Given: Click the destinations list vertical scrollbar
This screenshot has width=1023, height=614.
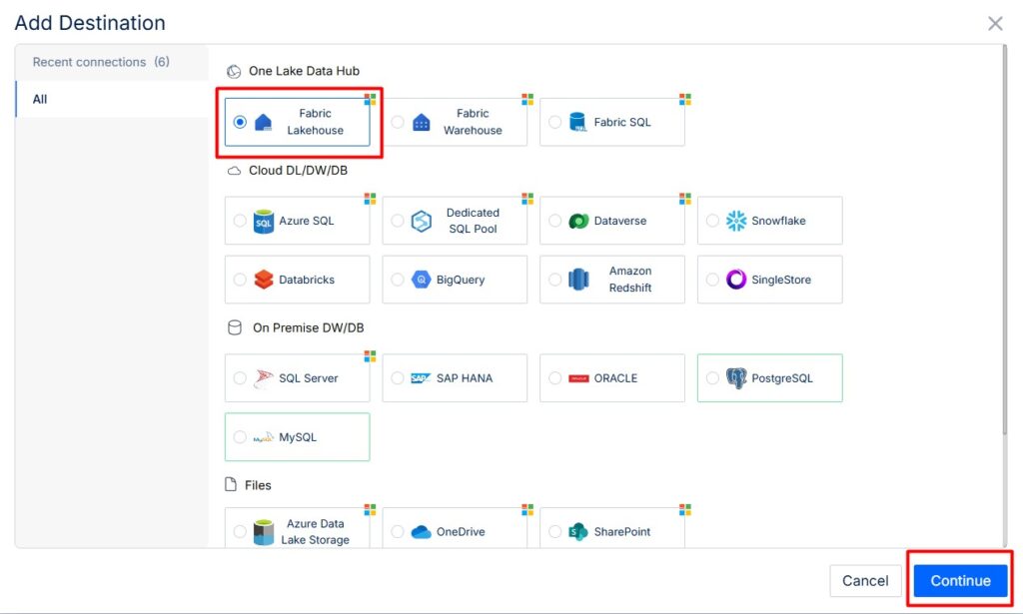Looking at the screenshot, I should click(1003, 250).
